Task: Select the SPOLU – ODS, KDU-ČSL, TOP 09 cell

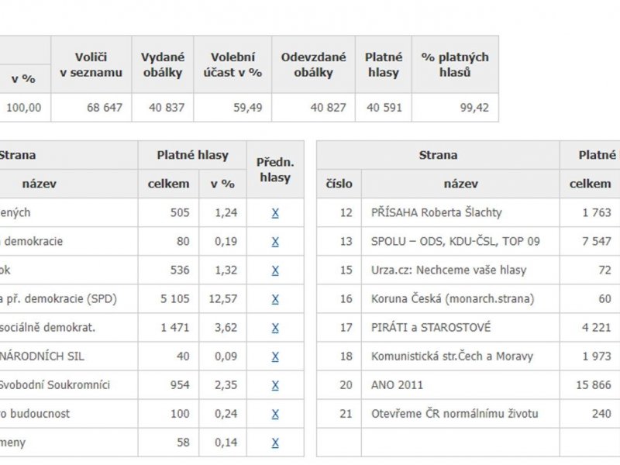Action: pyautogui.click(x=460, y=242)
